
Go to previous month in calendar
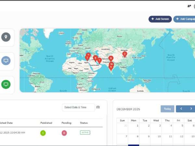point(181,109)
